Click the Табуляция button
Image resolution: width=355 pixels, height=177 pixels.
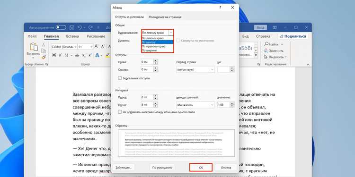click(124, 168)
